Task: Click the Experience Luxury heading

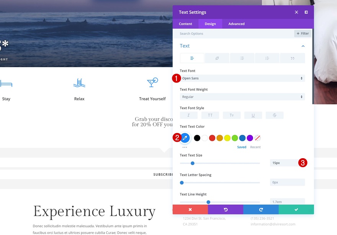Action: pyautogui.click(x=94, y=212)
